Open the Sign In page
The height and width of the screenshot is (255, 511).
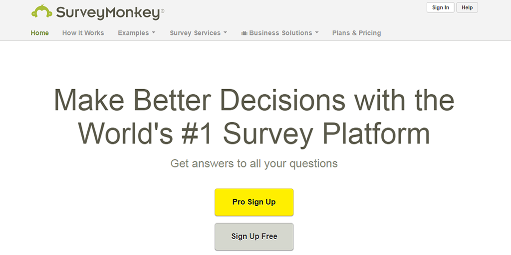click(x=440, y=7)
